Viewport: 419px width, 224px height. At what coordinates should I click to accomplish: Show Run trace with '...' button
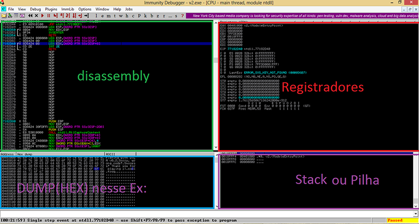(x=170, y=16)
